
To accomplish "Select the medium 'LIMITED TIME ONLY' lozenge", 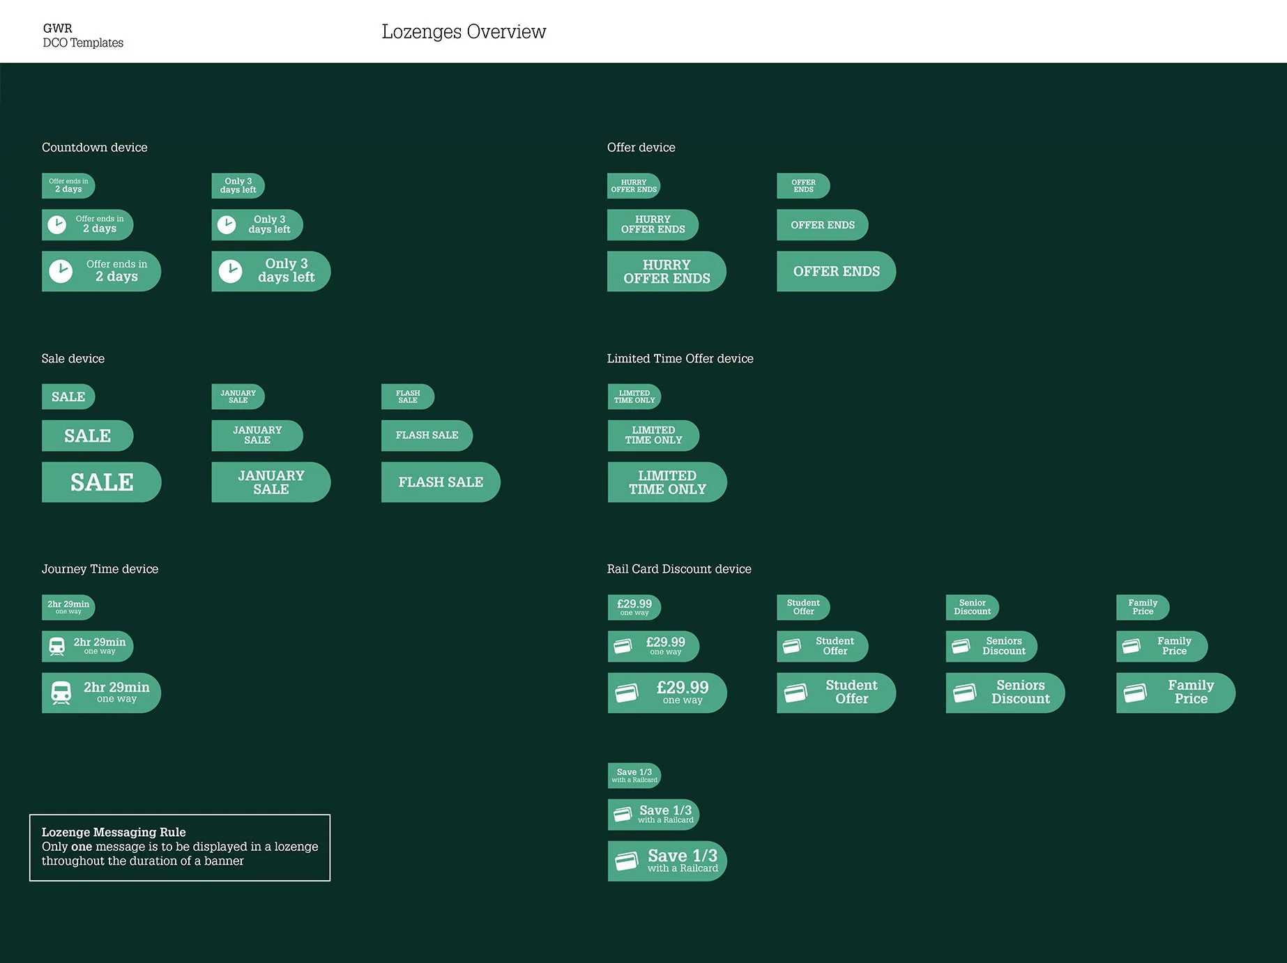I will point(653,436).
